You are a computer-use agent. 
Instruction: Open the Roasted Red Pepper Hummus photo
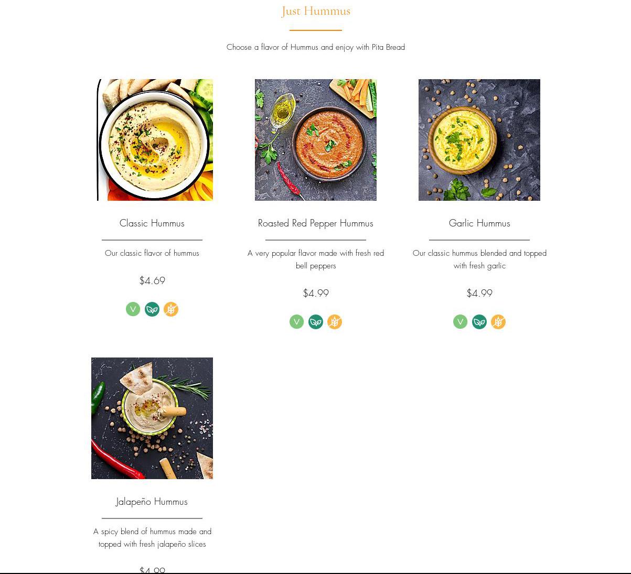click(316, 140)
